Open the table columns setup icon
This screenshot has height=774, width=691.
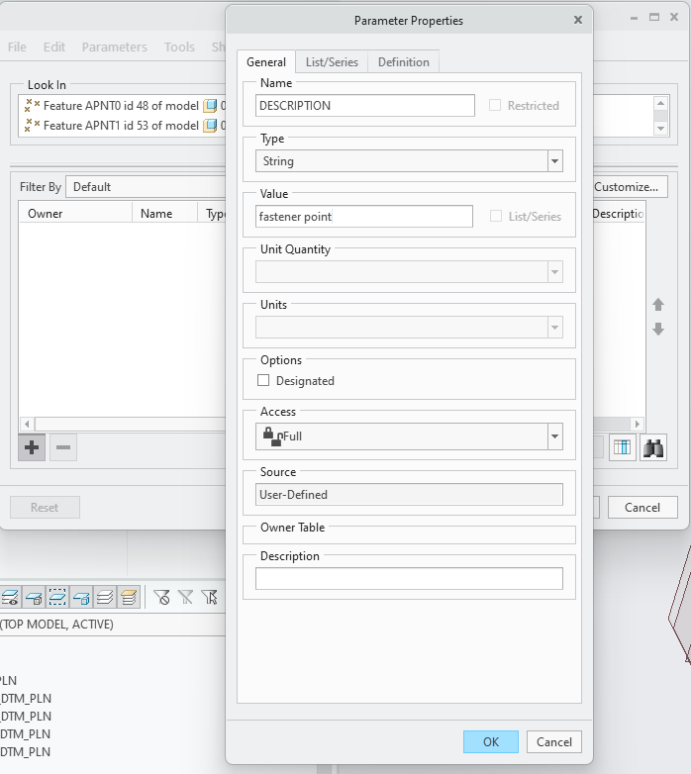pyautogui.click(x=621, y=447)
